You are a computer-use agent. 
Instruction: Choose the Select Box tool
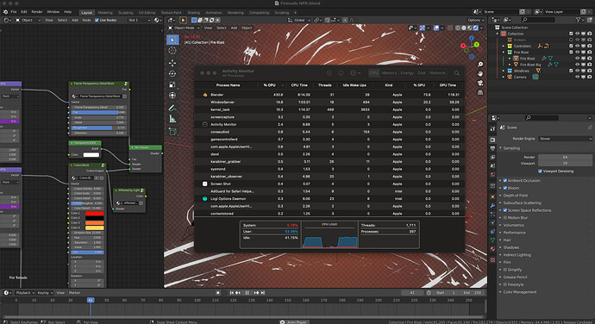pos(172,40)
